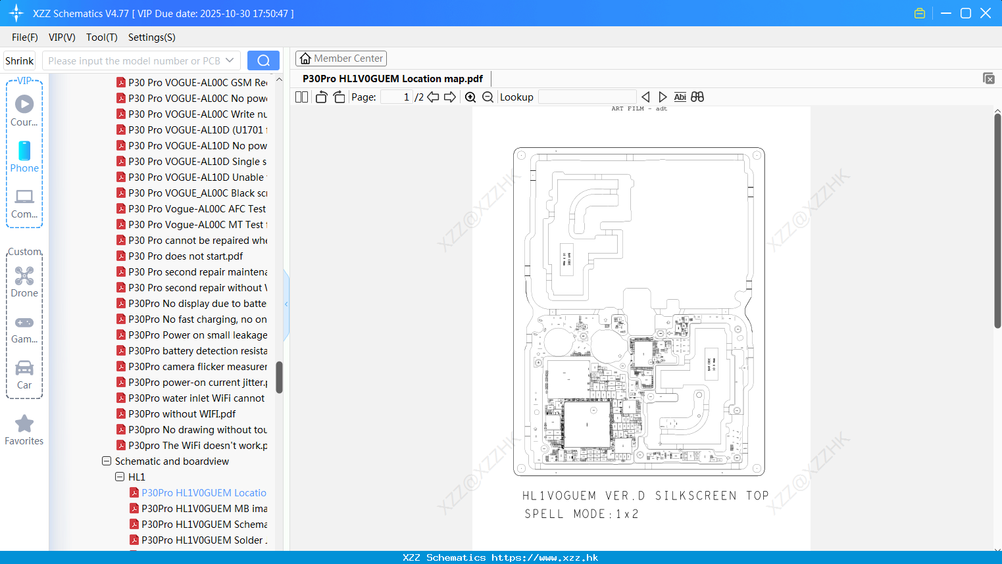Click the blue search button
Viewport: 1002px width, 564px height.
[x=263, y=60]
